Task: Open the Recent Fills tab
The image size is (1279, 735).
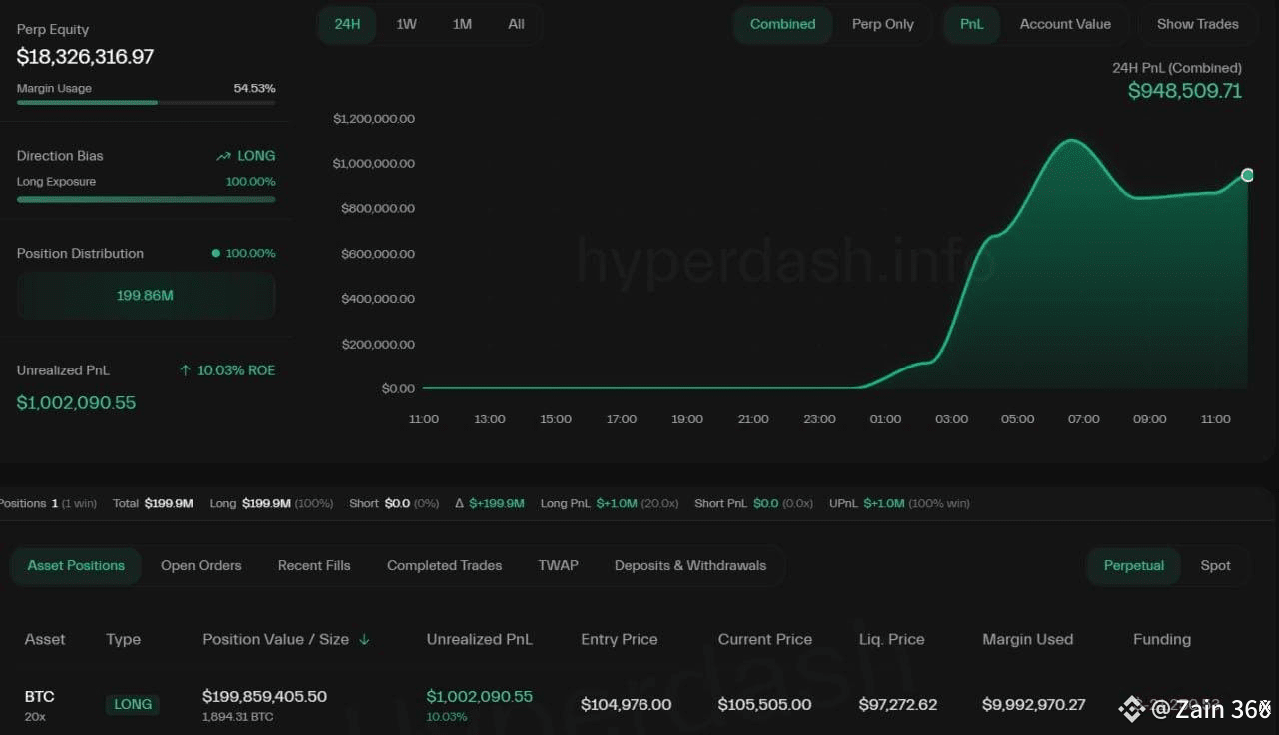Action: tap(314, 565)
